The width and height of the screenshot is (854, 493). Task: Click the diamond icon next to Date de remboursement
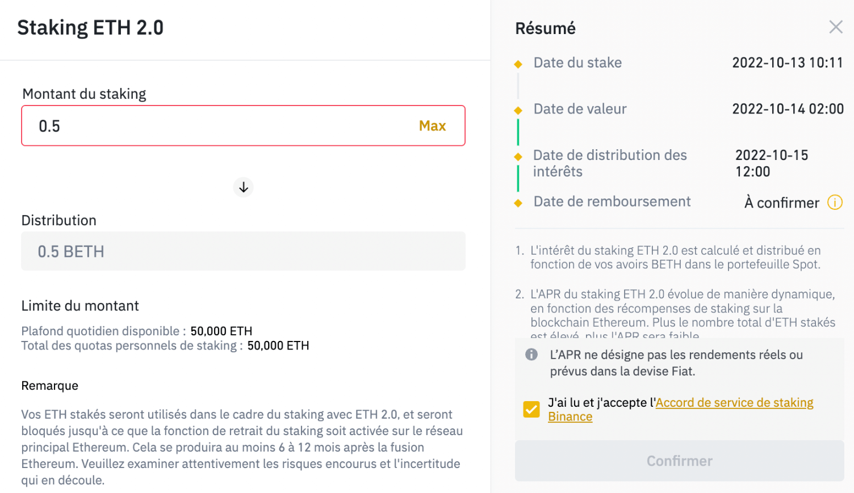518,202
